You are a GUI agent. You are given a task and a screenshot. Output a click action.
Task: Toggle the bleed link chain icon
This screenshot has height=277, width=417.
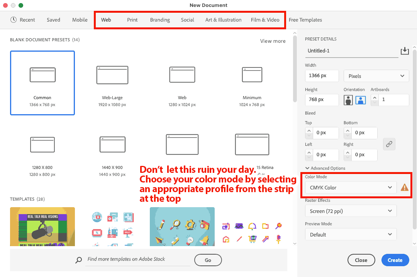pos(389,144)
